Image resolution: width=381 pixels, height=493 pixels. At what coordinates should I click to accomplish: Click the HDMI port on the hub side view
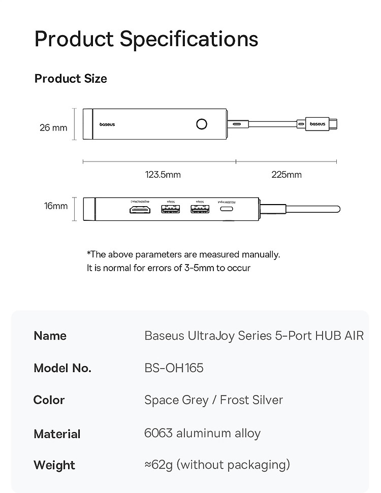(x=137, y=209)
